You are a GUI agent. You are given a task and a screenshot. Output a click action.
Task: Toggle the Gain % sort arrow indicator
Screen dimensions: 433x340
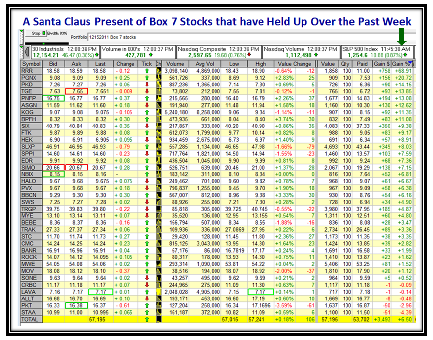click(410, 63)
